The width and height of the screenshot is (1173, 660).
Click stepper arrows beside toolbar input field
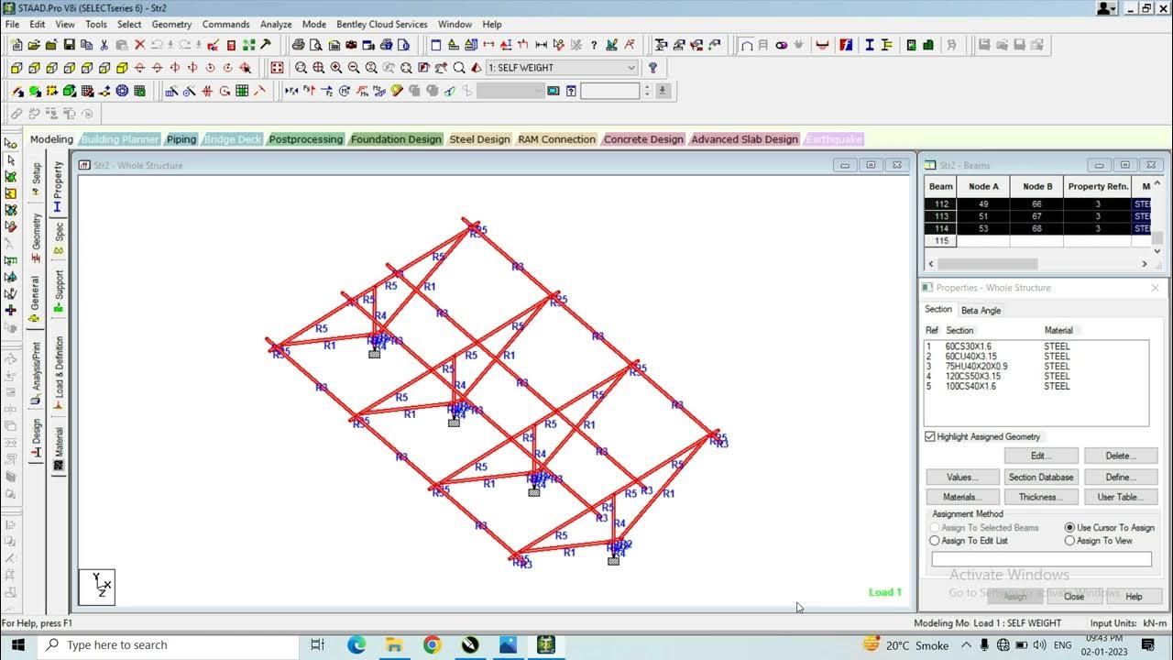[647, 91]
